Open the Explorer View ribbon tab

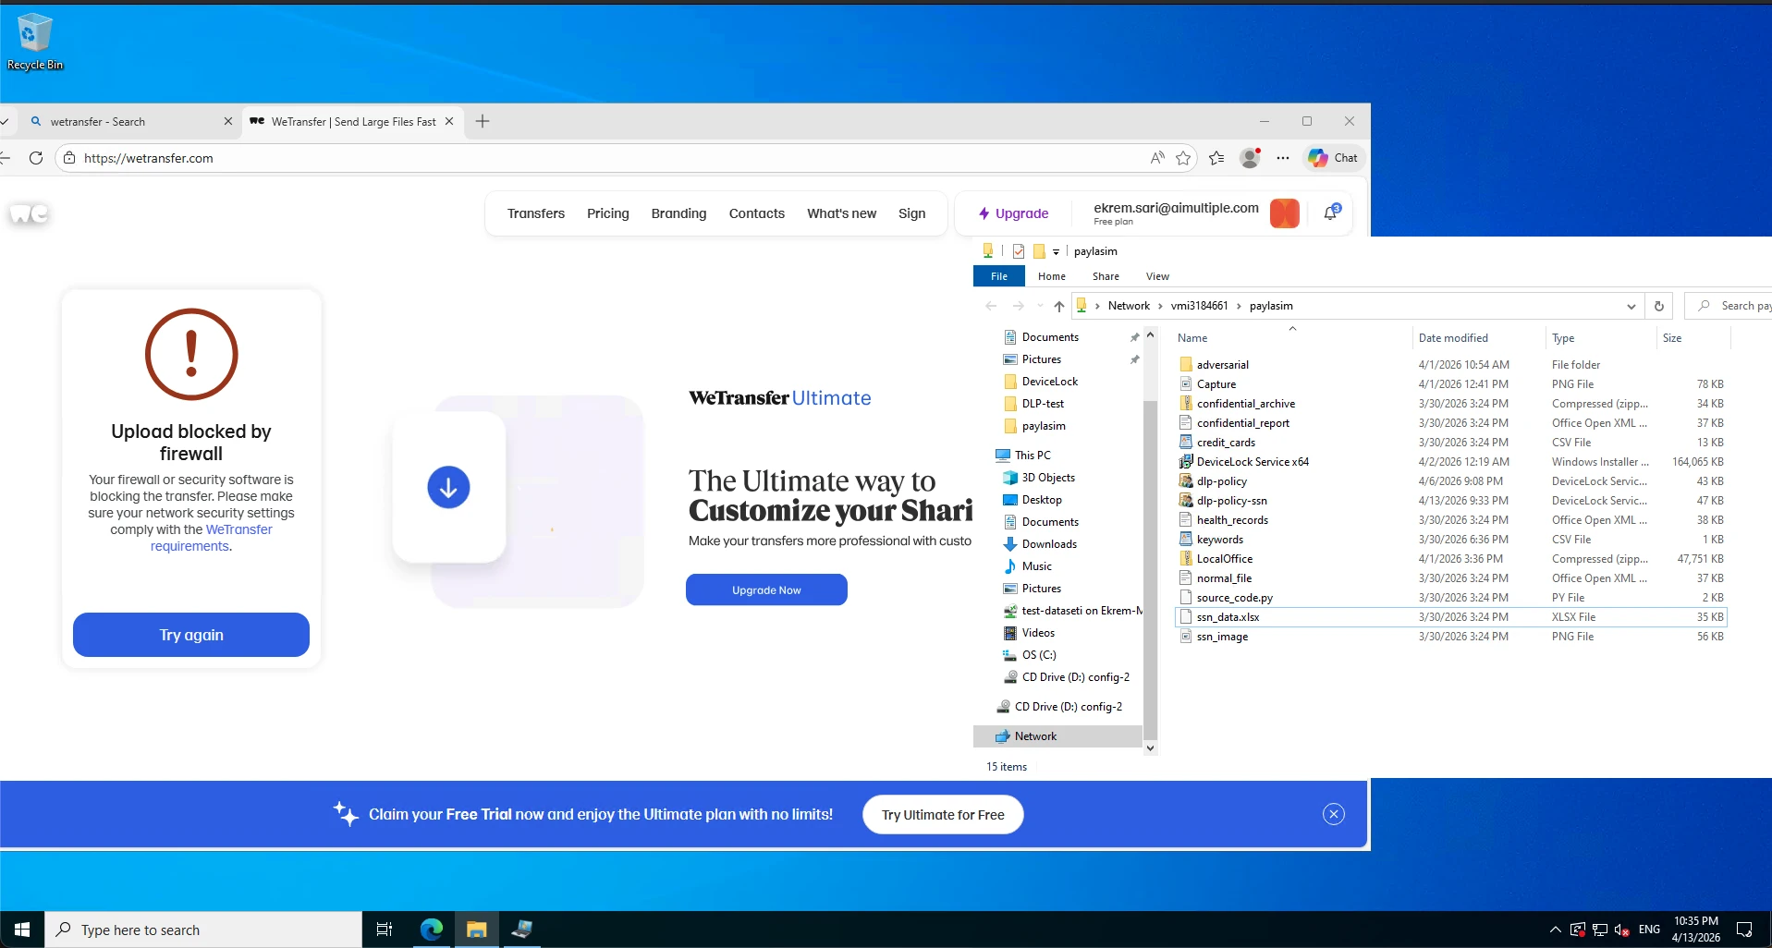pyautogui.click(x=1157, y=276)
